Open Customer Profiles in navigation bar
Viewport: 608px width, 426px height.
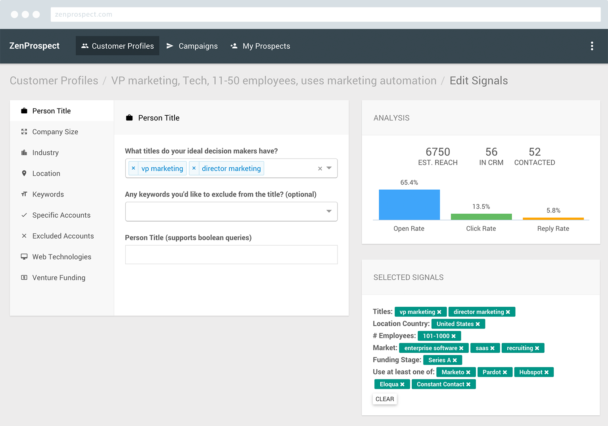pos(117,46)
